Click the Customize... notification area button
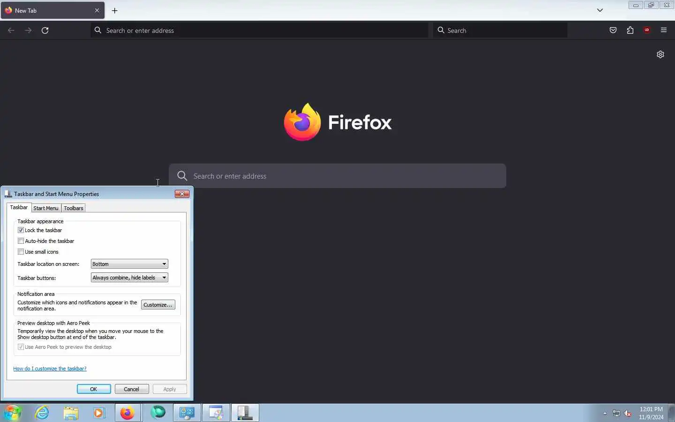 (x=158, y=305)
